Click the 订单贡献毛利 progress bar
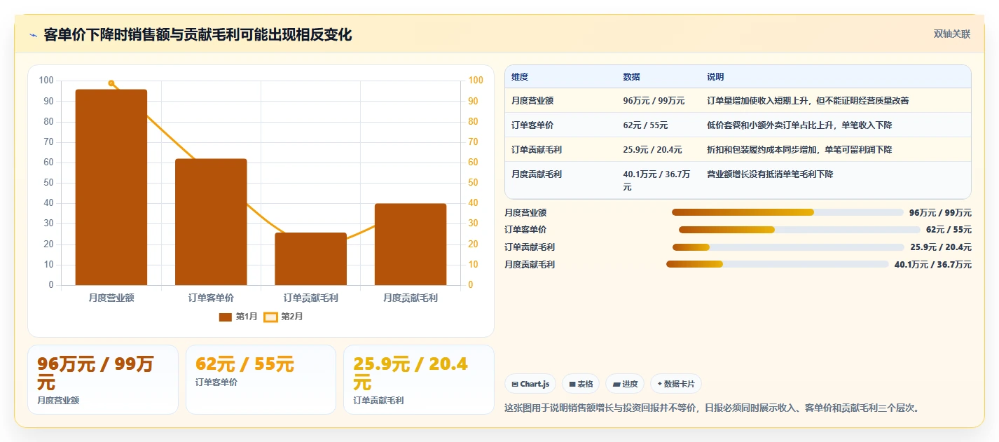 pos(788,247)
